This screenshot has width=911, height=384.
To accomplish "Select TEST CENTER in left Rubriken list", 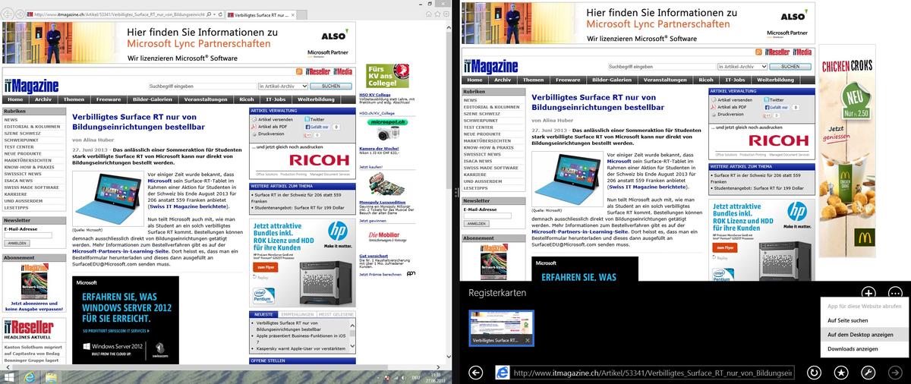I will click(x=19, y=146).
